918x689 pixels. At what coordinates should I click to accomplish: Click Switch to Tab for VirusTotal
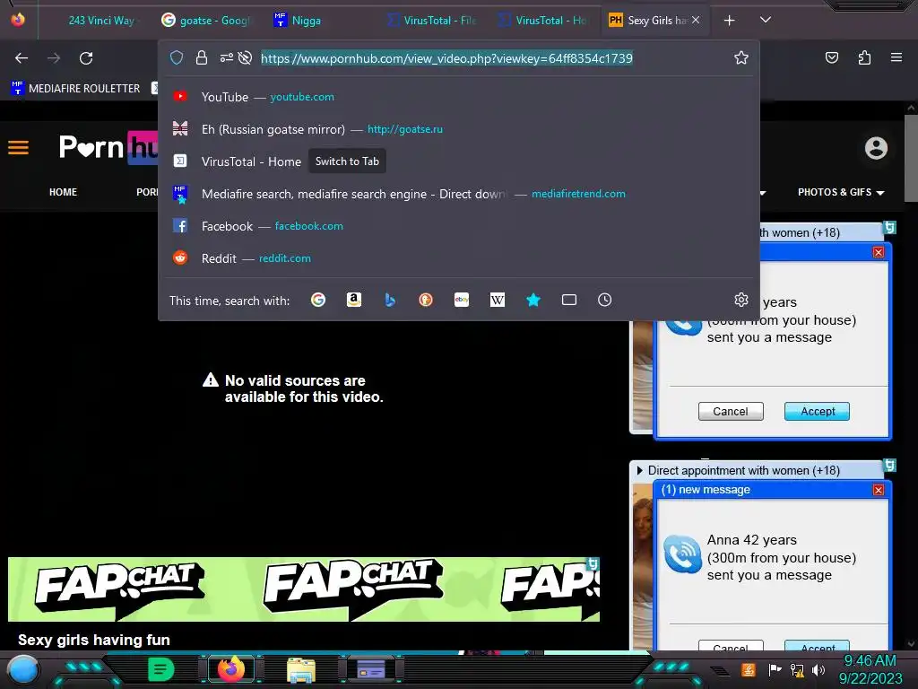pos(347,161)
